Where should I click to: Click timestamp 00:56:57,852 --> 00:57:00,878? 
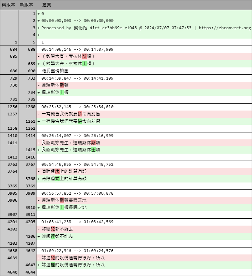[77, 194]
